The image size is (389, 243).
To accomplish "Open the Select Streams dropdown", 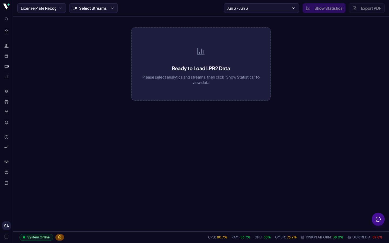I will pyautogui.click(x=93, y=8).
